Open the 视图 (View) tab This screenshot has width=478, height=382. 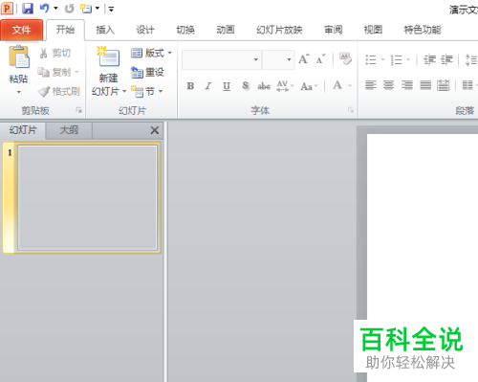373,30
